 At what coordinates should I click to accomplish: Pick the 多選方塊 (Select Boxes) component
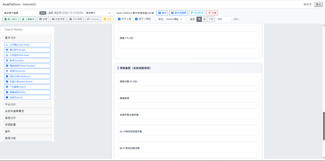click(x=27, y=81)
